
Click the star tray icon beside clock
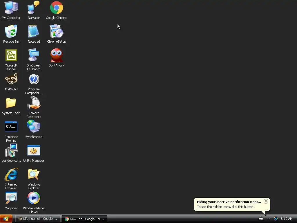pos(276,219)
